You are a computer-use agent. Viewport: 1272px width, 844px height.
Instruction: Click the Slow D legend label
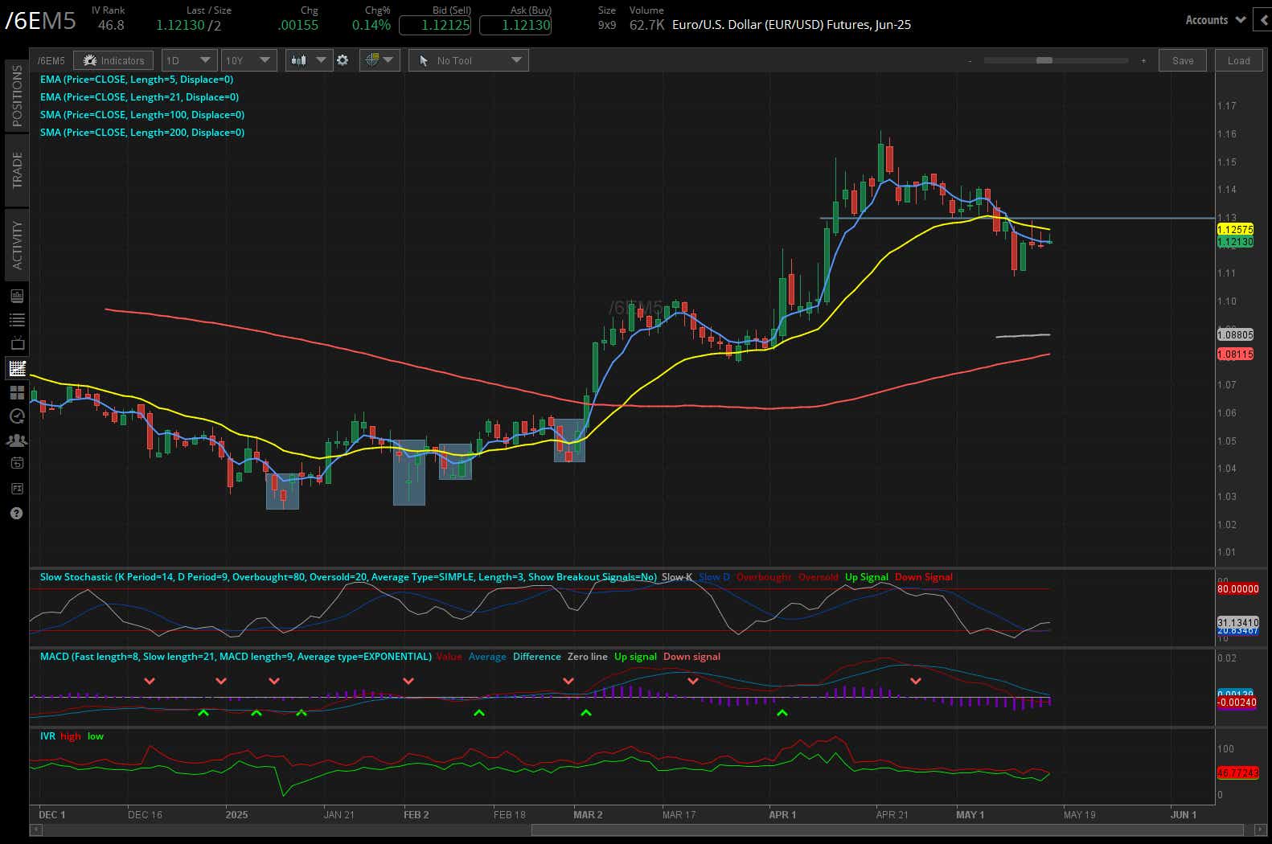(x=714, y=577)
